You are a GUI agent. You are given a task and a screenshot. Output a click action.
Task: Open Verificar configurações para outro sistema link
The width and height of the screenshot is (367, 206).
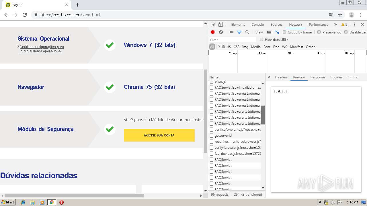pos(42,49)
